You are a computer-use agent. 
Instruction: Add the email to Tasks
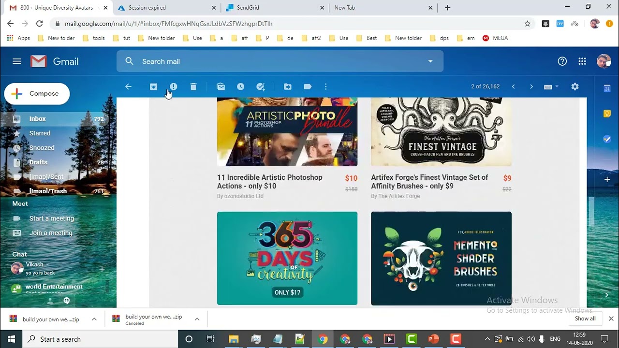pyautogui.click(x=261, y=87)
